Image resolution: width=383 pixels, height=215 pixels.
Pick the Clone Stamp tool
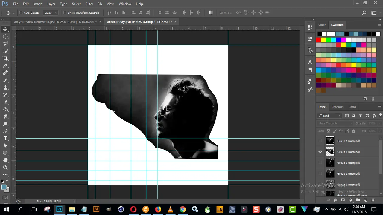tap(5, 87)
